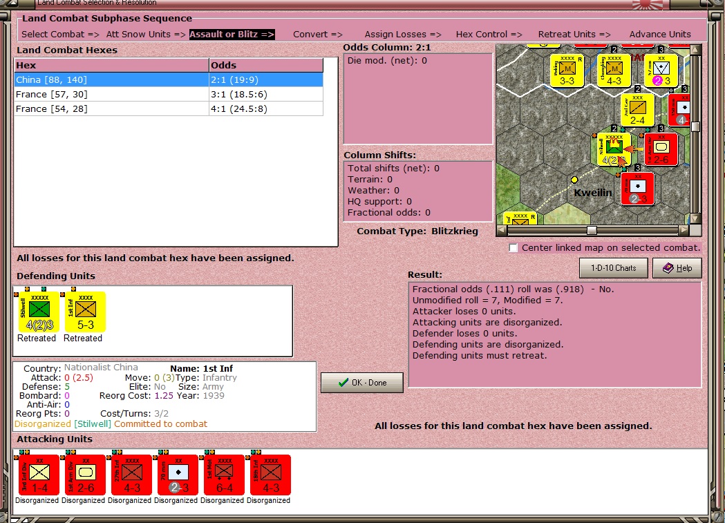Click the Name: 1st Inf unit detail
The image size is (725, 523).
pyautogui.click(x=202, y=369)
